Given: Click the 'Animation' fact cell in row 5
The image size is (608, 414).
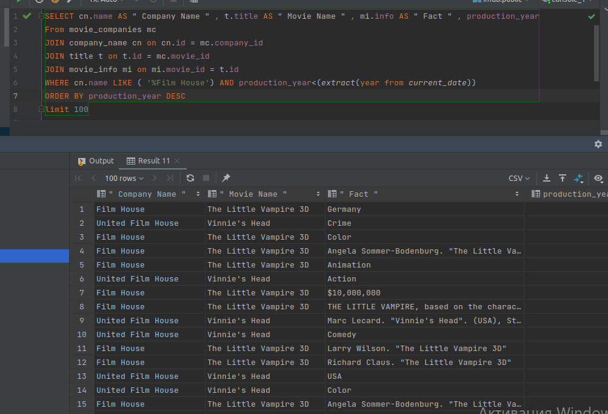Looking at the screenshot, I should (x=424, y=265).
